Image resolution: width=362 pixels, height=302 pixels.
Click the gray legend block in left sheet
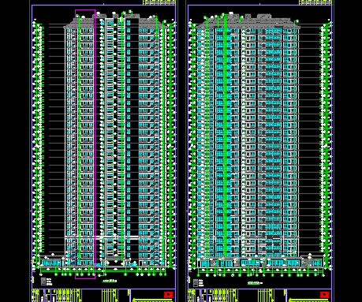point(43,281)
